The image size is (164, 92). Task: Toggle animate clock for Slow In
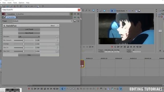point(57,47)
